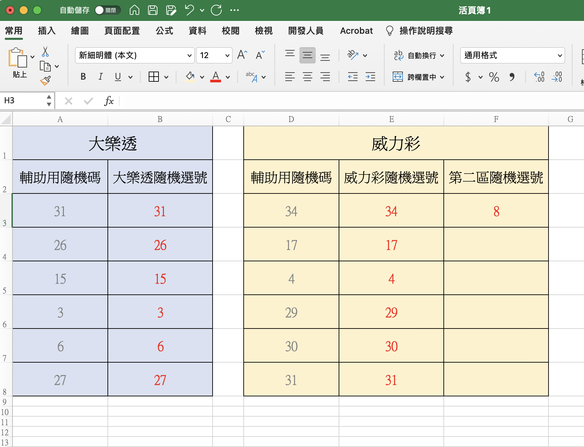
Task: Click the Select All corner triangle
Action: click(x=6, y=119)
